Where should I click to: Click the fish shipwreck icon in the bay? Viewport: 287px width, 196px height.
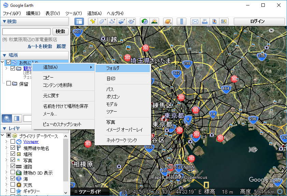point(253,149)
